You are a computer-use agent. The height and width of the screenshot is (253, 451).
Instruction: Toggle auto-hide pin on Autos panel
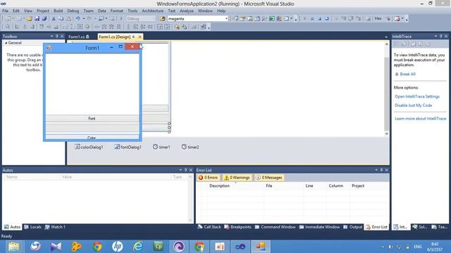(185, 170)
